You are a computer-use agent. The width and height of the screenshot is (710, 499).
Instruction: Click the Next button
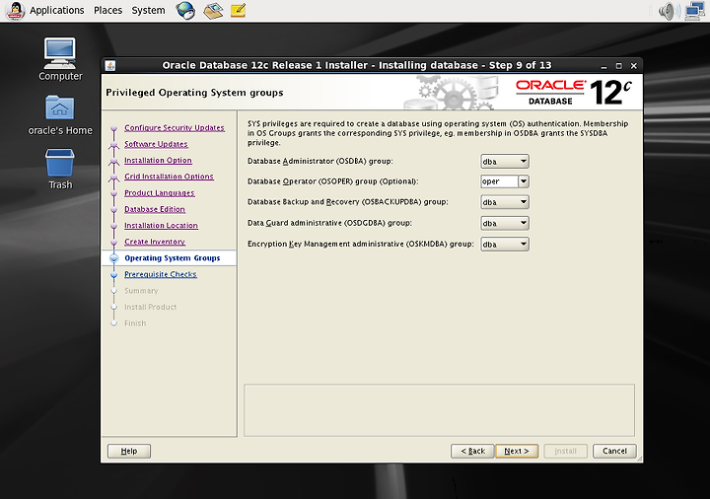(x=517, y=451)
